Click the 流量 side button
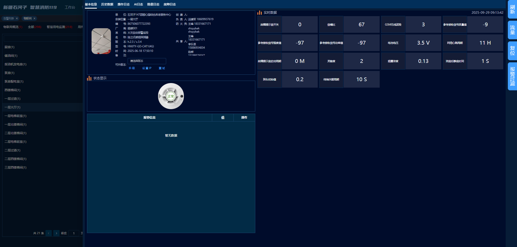The image size is (517, 247). coord(512,30)
